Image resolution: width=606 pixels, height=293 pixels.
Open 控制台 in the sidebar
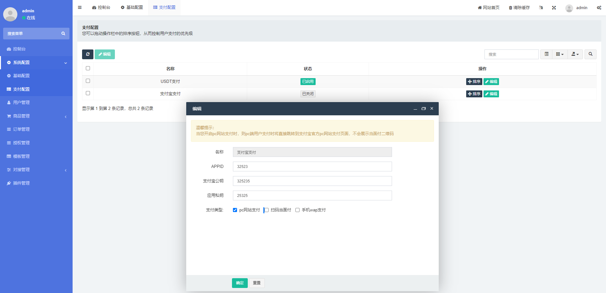point(36,49)
